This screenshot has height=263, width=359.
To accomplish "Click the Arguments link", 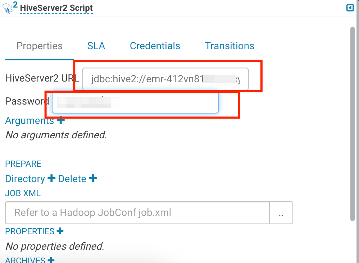I will point(29,120).
